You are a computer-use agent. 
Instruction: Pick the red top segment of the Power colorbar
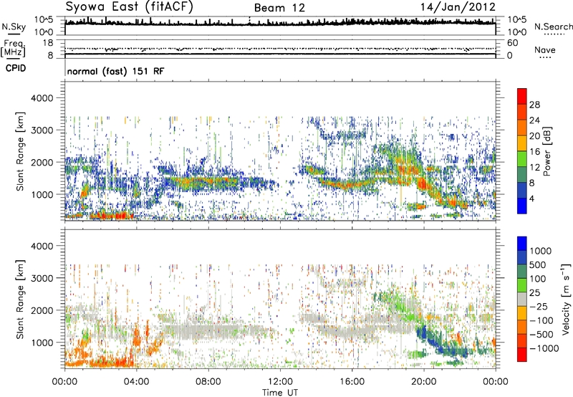coord(522,96)
